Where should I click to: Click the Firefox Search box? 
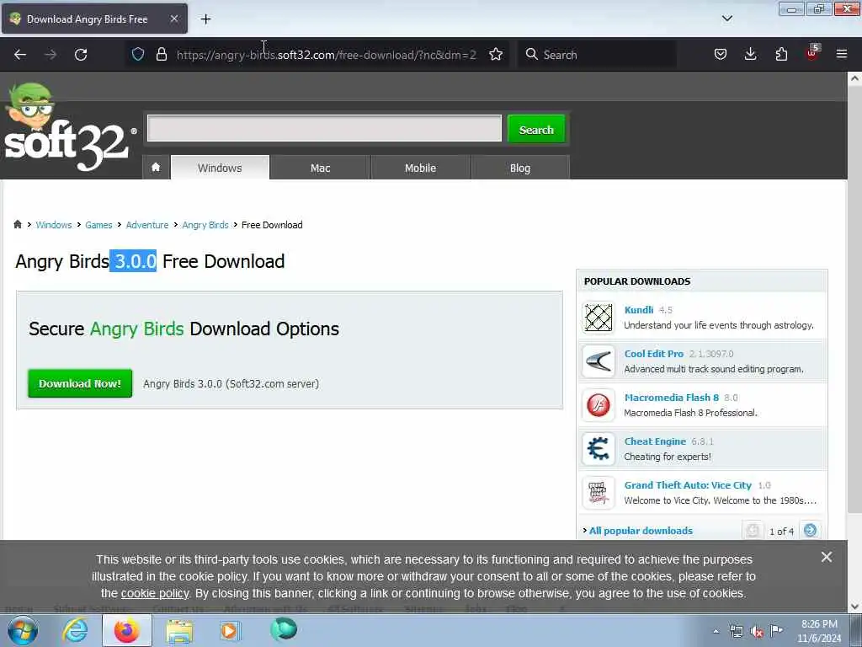(598, 55)
